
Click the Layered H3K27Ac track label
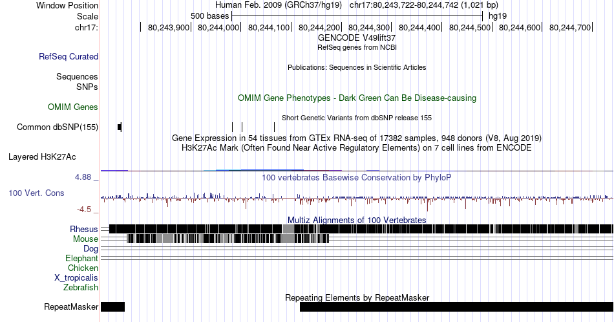[42, 156]
